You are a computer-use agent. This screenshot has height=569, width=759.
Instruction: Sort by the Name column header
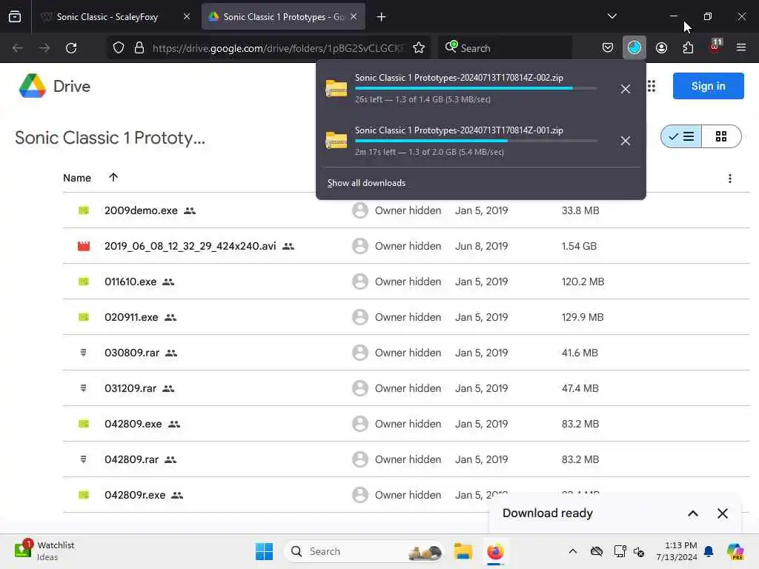tap(77, 178)
